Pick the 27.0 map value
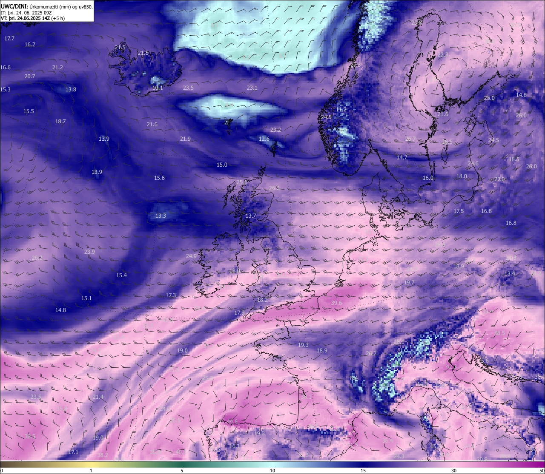 click(x=499, y=179)
